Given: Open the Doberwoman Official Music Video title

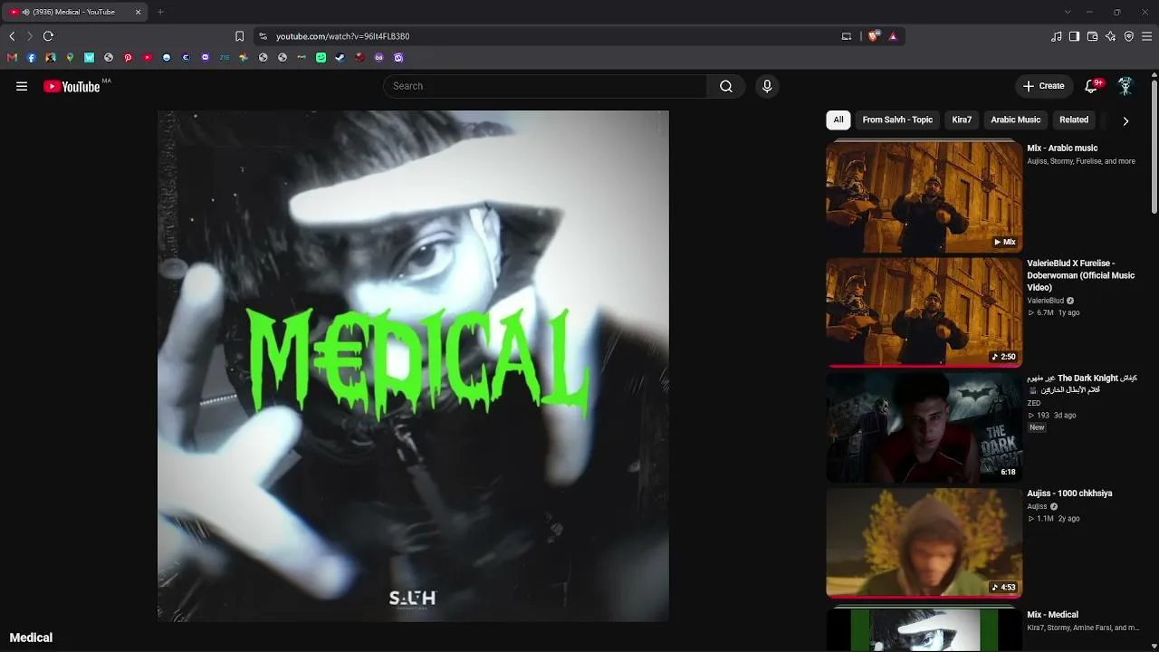Looking at the screenshot, I should pyautogui.click(x=1081, y=275).
